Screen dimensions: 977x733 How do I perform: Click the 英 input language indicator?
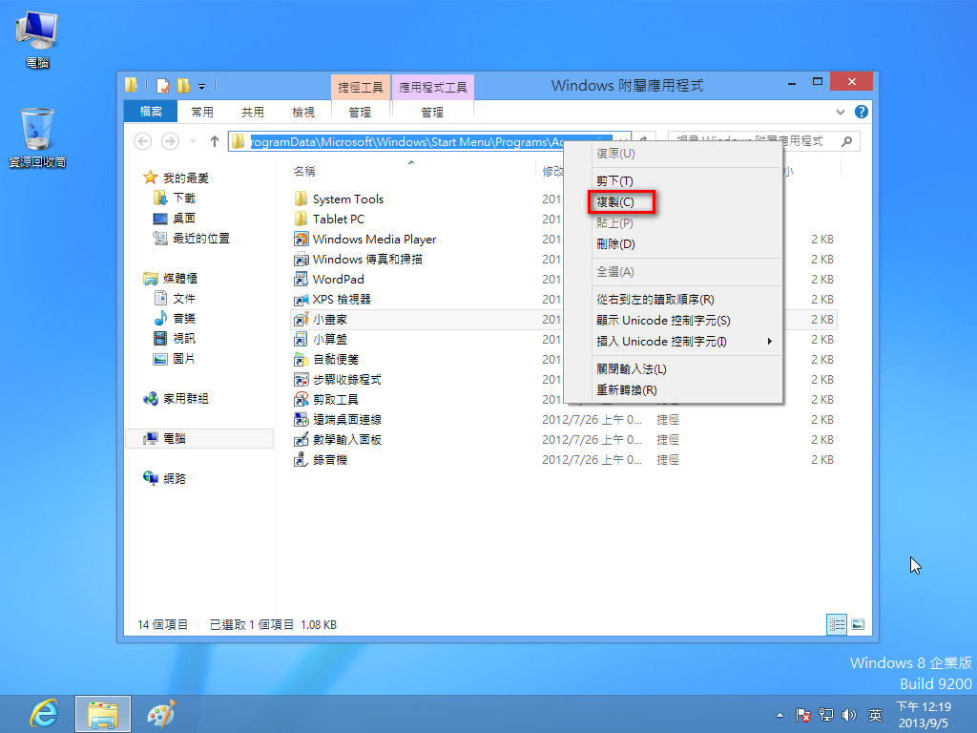875,715
